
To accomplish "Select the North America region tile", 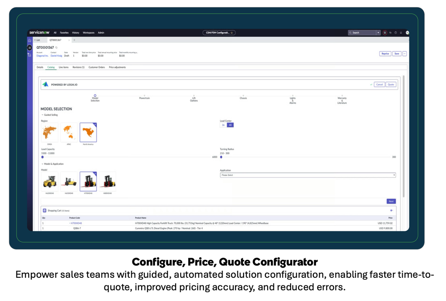I will (88, 131).
